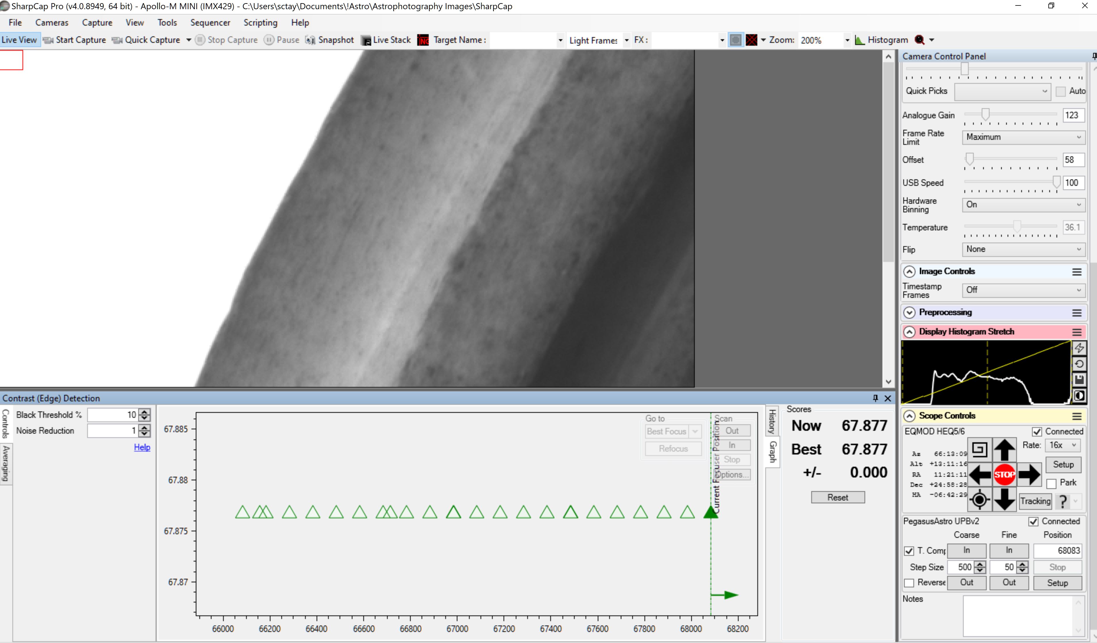Click the question mark icon beside Tracking
Viewport: 1097px width, 643px height.
pyautogui.click(x=1063, y=501)
